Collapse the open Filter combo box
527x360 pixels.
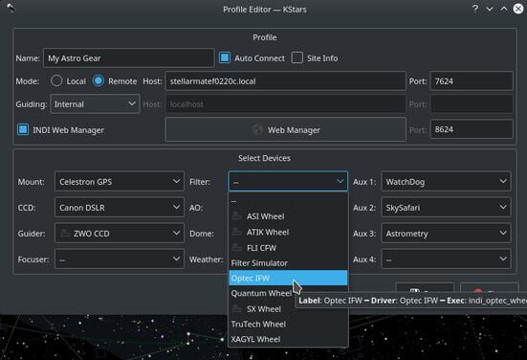(288, 181)
